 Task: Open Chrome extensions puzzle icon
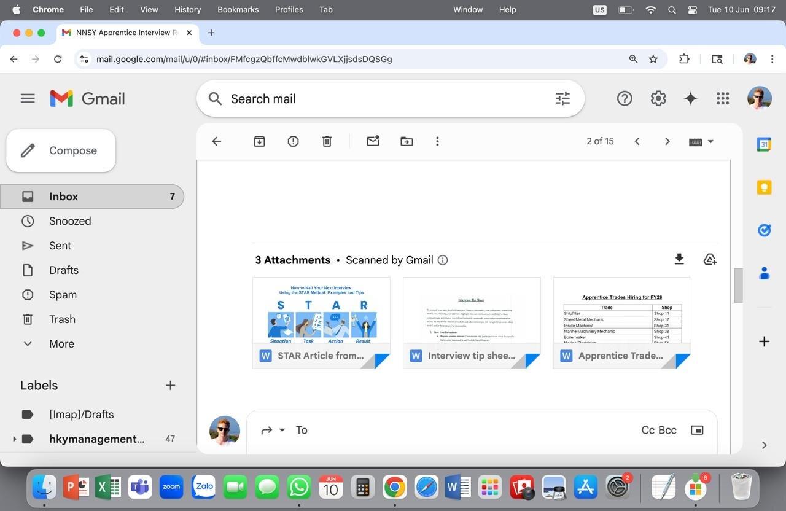coord(684,59)
